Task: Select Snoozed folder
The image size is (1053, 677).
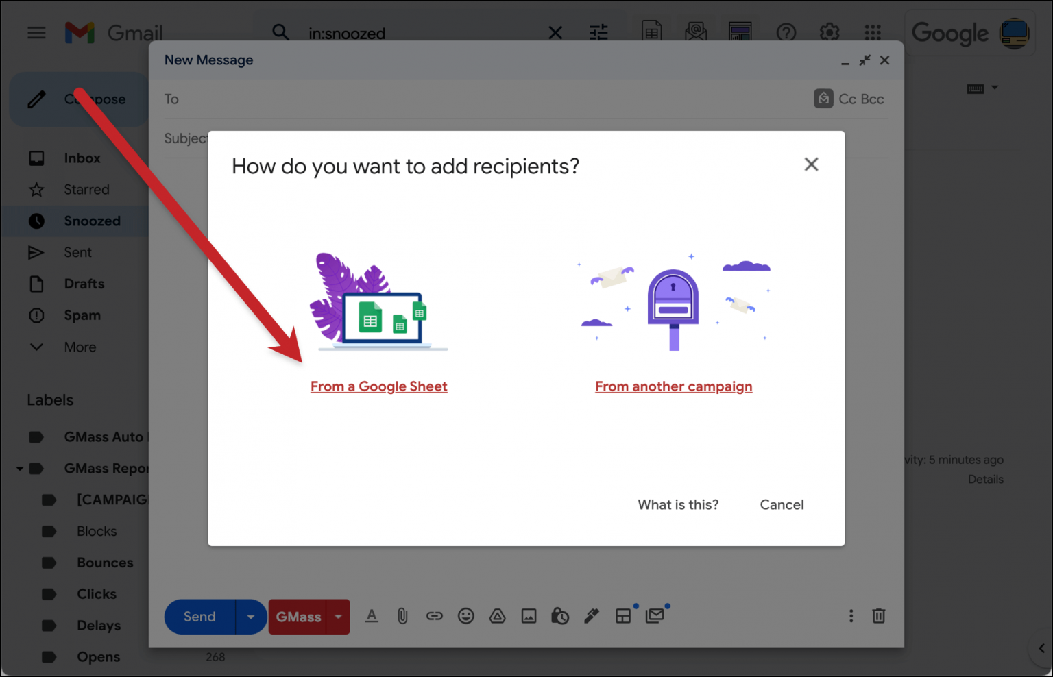Action: [x=92, y=221]
